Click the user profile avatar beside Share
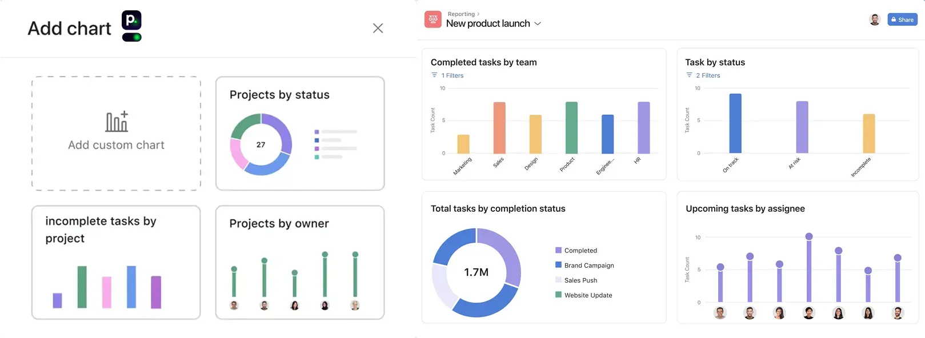The width and height of the screenshot is (925, 338). tap(875, 19)
